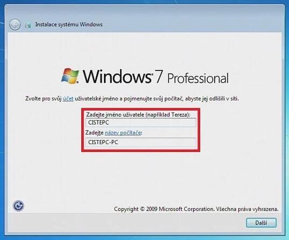Click the Microsoft copyright notice text
289x240 pixels.
196,209
